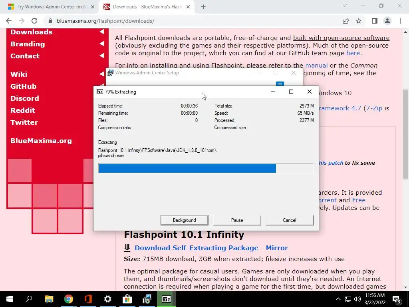The height and width of the screenshot is (307, 409).
Task: Open the taskbar clock and date
Action: point(375,299)
